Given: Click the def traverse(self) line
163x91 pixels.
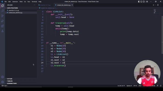Looking at the screenshot, I should pyautogui.click(x=62, y=23).
